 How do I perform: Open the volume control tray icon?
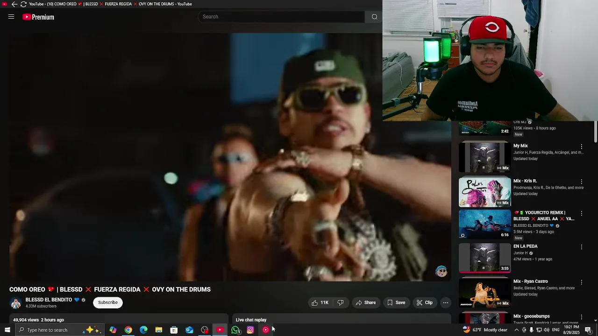coord(547,330)
